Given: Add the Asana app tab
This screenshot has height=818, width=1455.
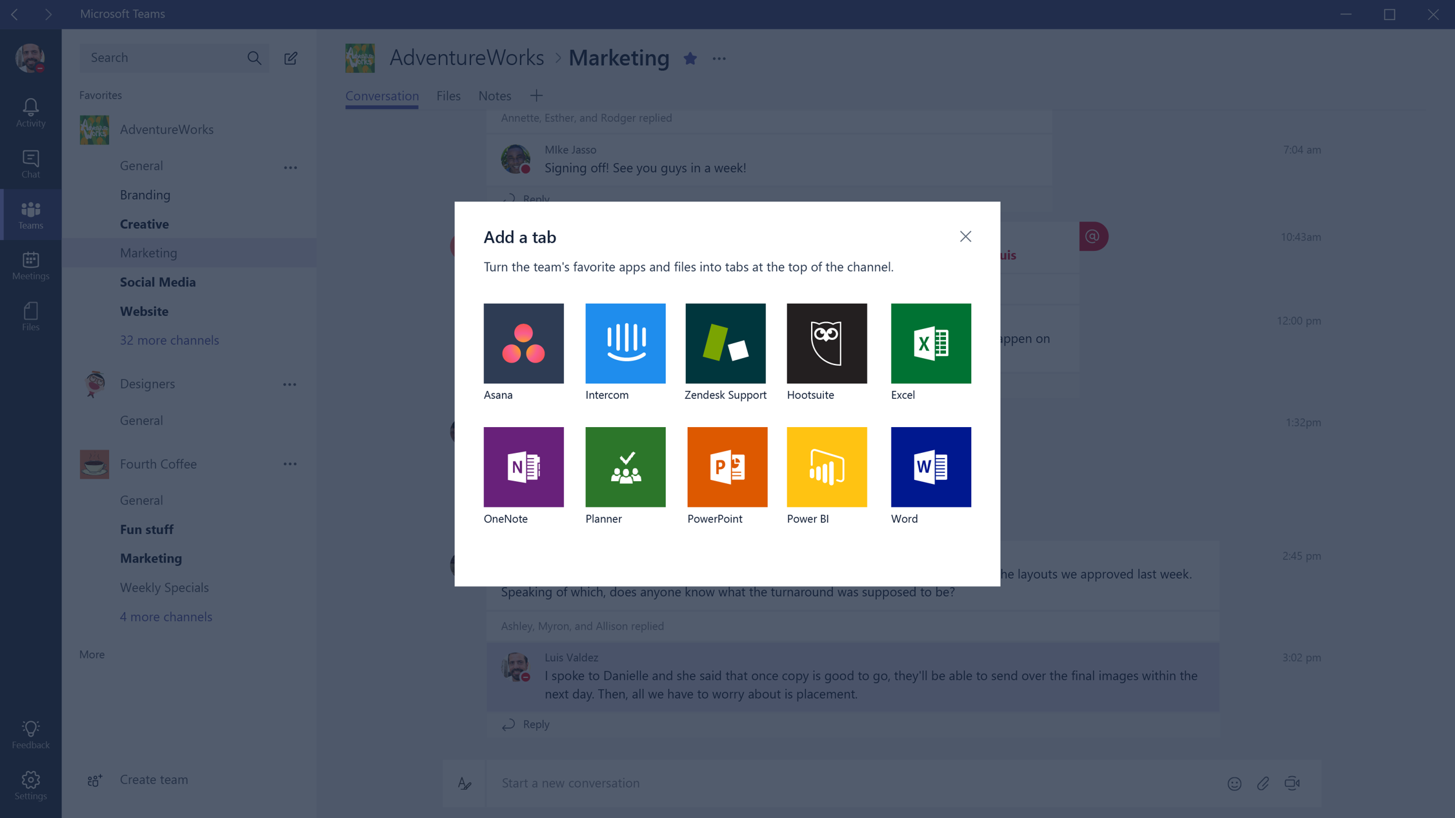Looking at the screenshot, I should click(523, 343).
